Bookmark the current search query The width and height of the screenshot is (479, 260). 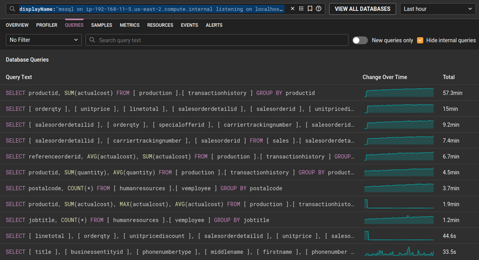click(310, 9)
